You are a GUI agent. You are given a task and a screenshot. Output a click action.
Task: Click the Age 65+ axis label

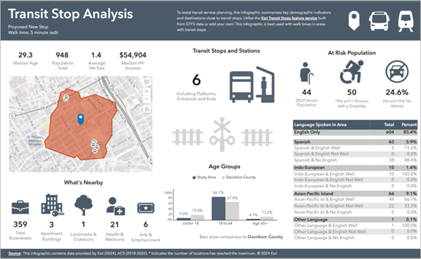(x=260, y=223)
